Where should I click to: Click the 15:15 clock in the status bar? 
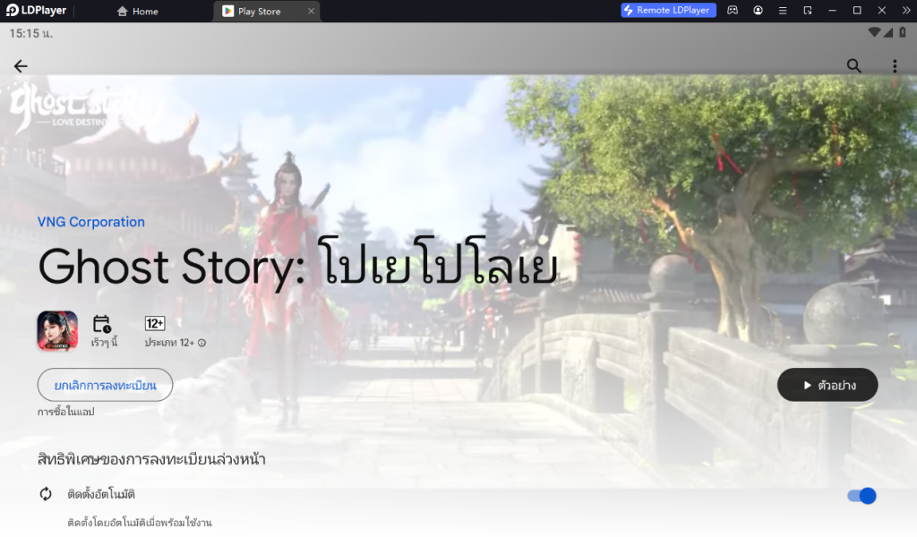[x=30, y=34]
